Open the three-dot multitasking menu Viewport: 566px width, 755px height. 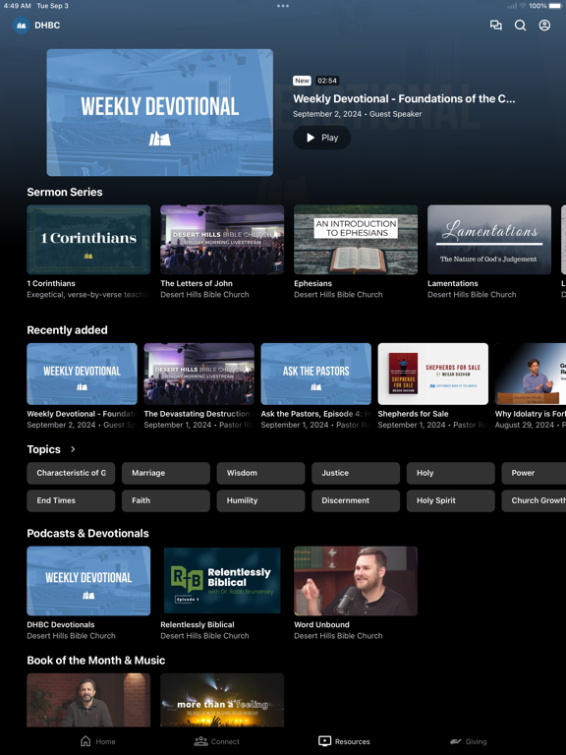pos(283,6)
